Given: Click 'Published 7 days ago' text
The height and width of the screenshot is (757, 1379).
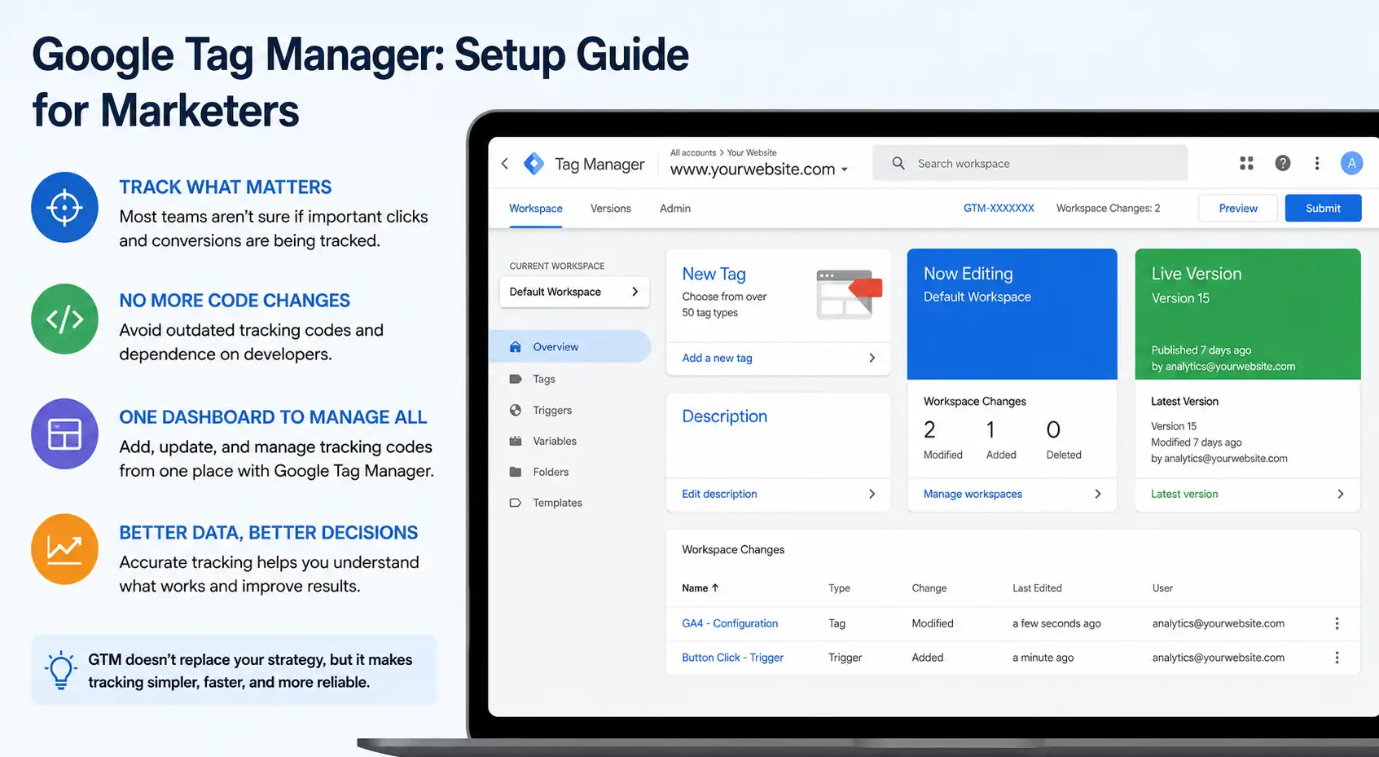Looking at the screenshot, I should point(1201,350).
